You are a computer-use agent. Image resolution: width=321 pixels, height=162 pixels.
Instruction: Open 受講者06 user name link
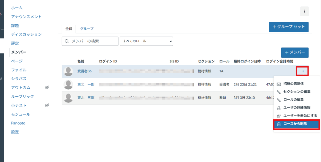click(84, 71)
